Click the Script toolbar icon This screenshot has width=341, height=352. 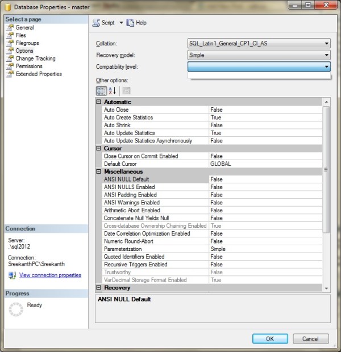[95, 23]
